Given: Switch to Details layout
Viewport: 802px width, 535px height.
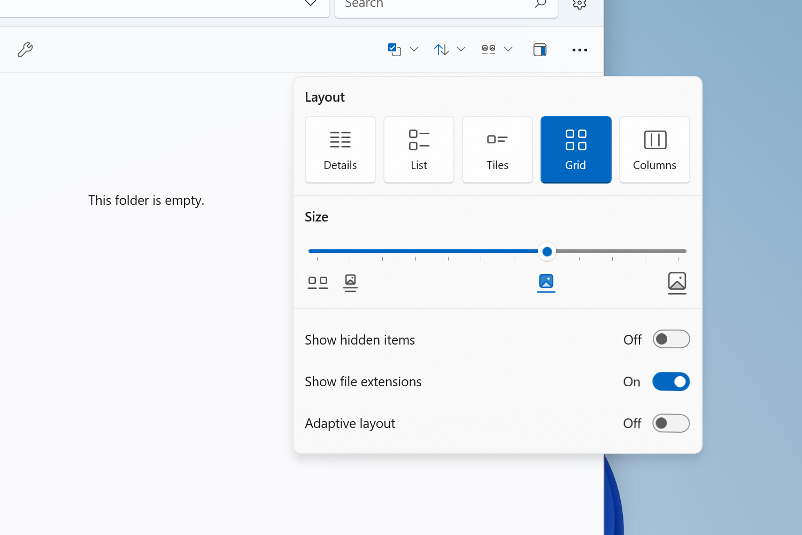Looking at the screenshot, I should coord(340,149).
